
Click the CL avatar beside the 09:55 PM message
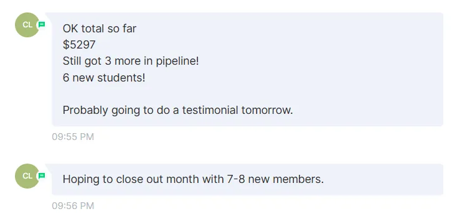click(27, 25)
